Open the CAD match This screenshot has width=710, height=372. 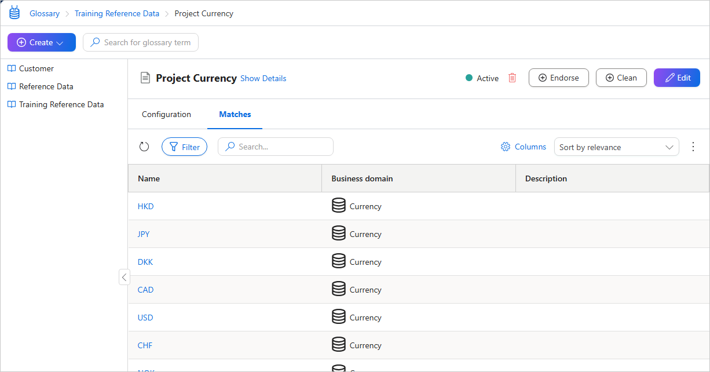tap(146, 290)
